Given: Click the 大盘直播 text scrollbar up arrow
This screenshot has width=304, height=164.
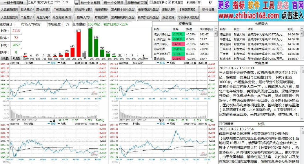Looking at the screenshot, I should click(302, 67).
